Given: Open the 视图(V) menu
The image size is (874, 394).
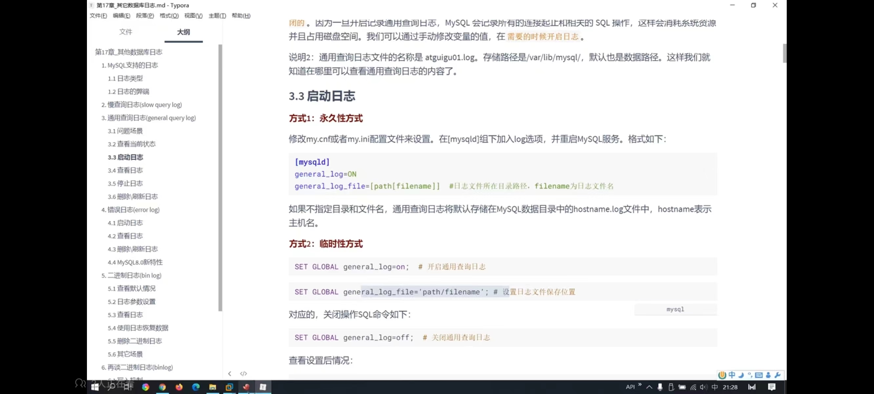Looking at the screenshot, I should (193, 16).
